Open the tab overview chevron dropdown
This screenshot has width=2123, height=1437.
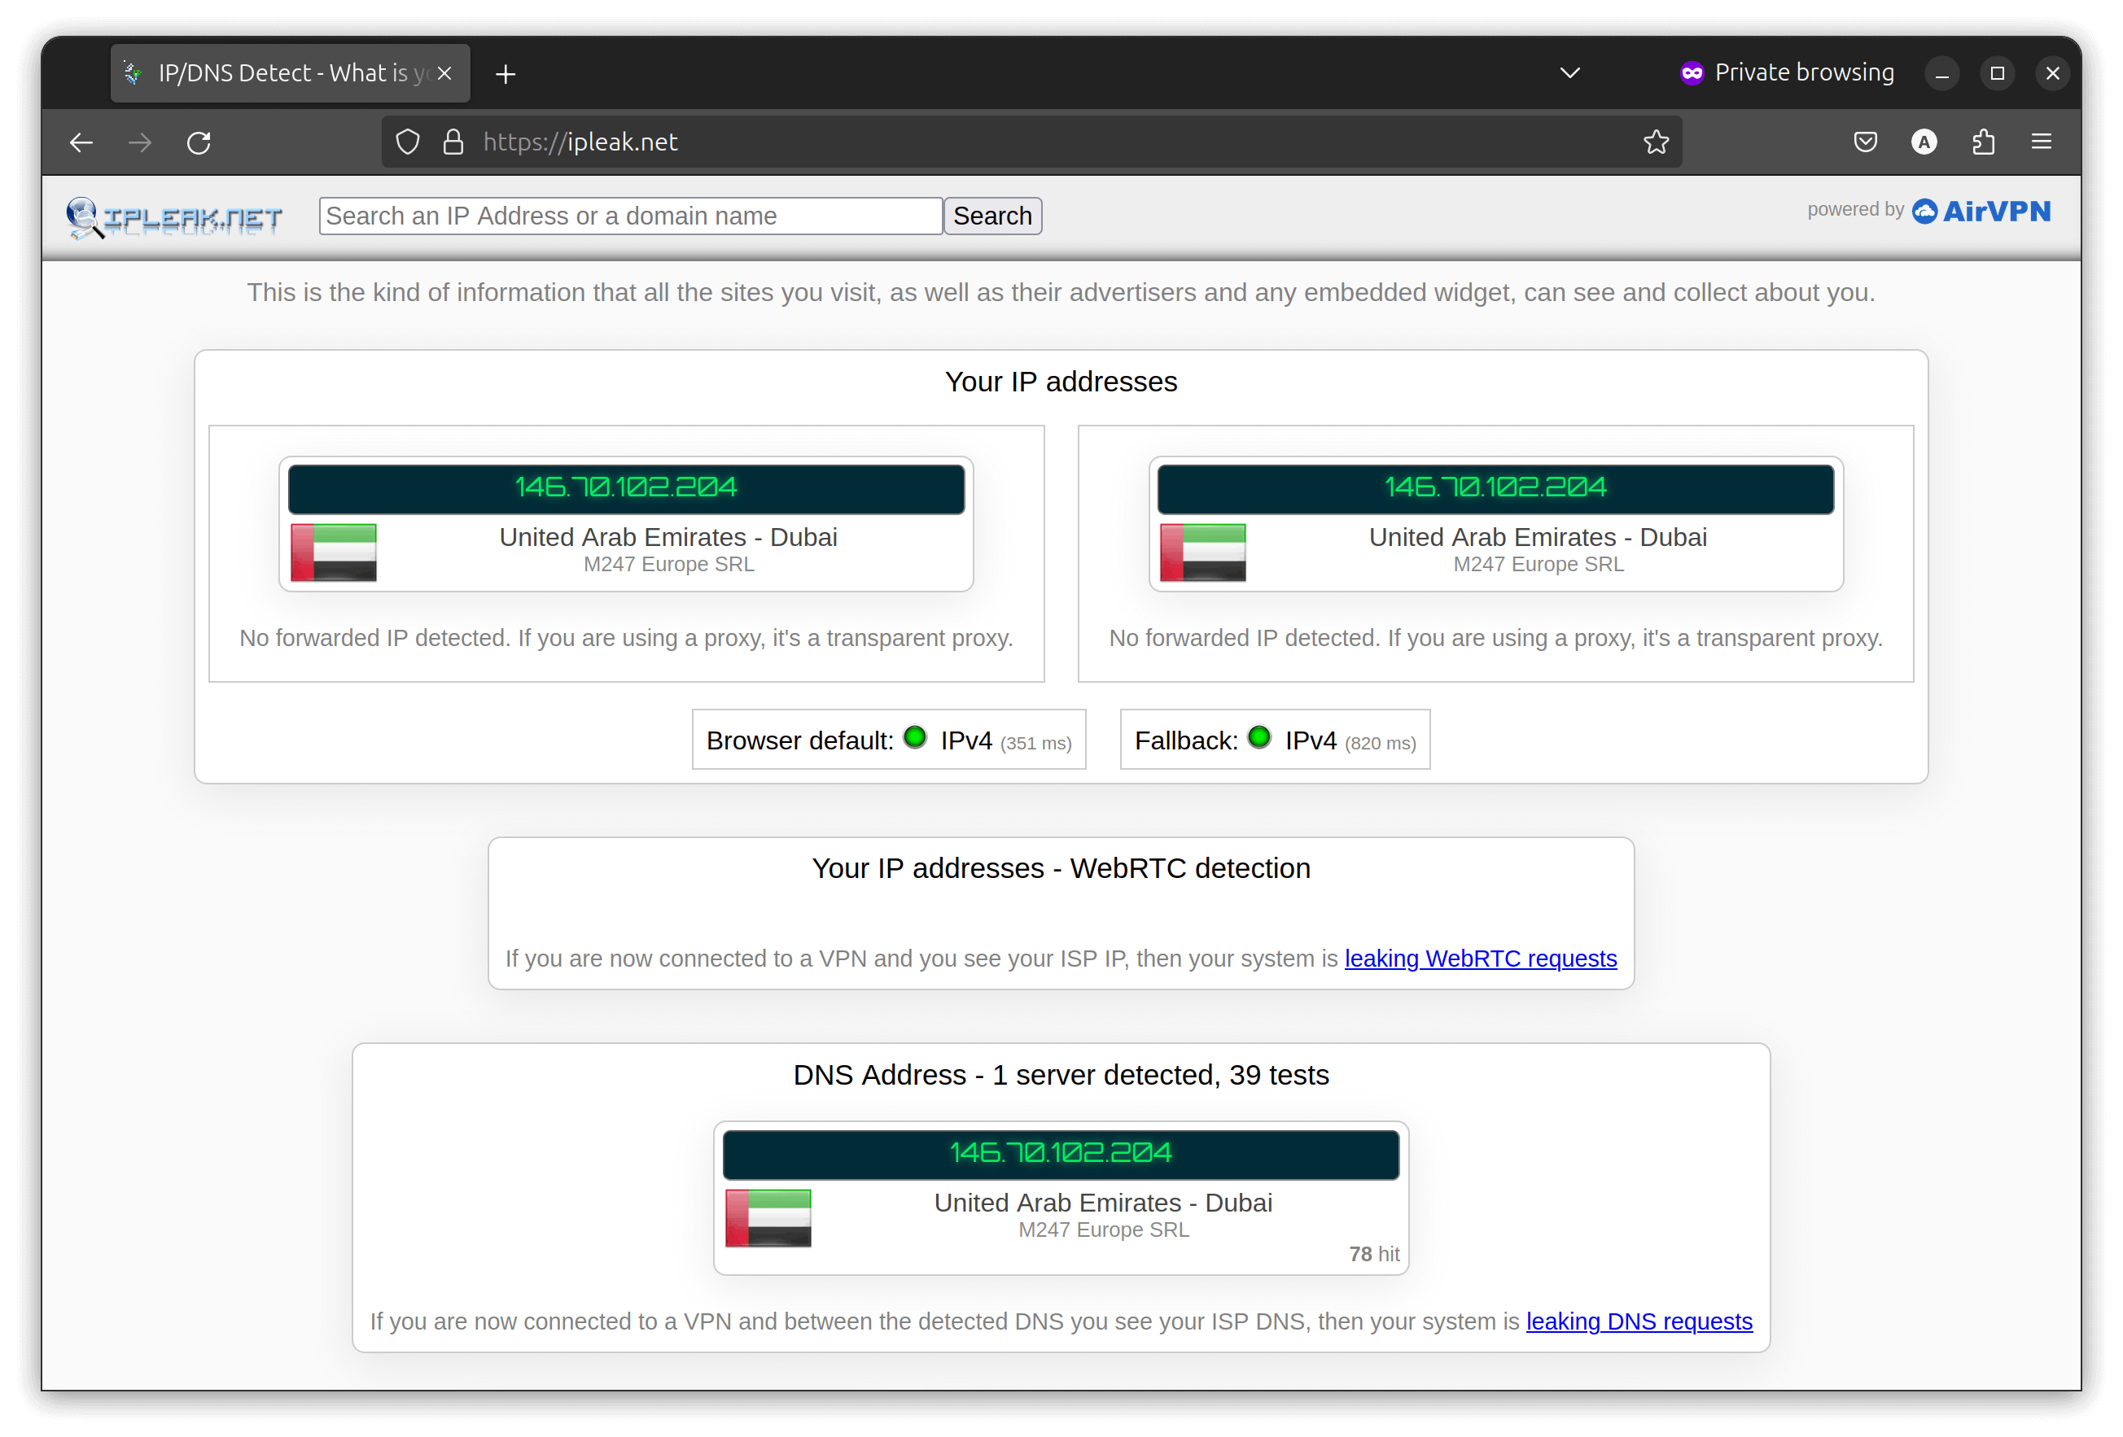point(1569,72)
